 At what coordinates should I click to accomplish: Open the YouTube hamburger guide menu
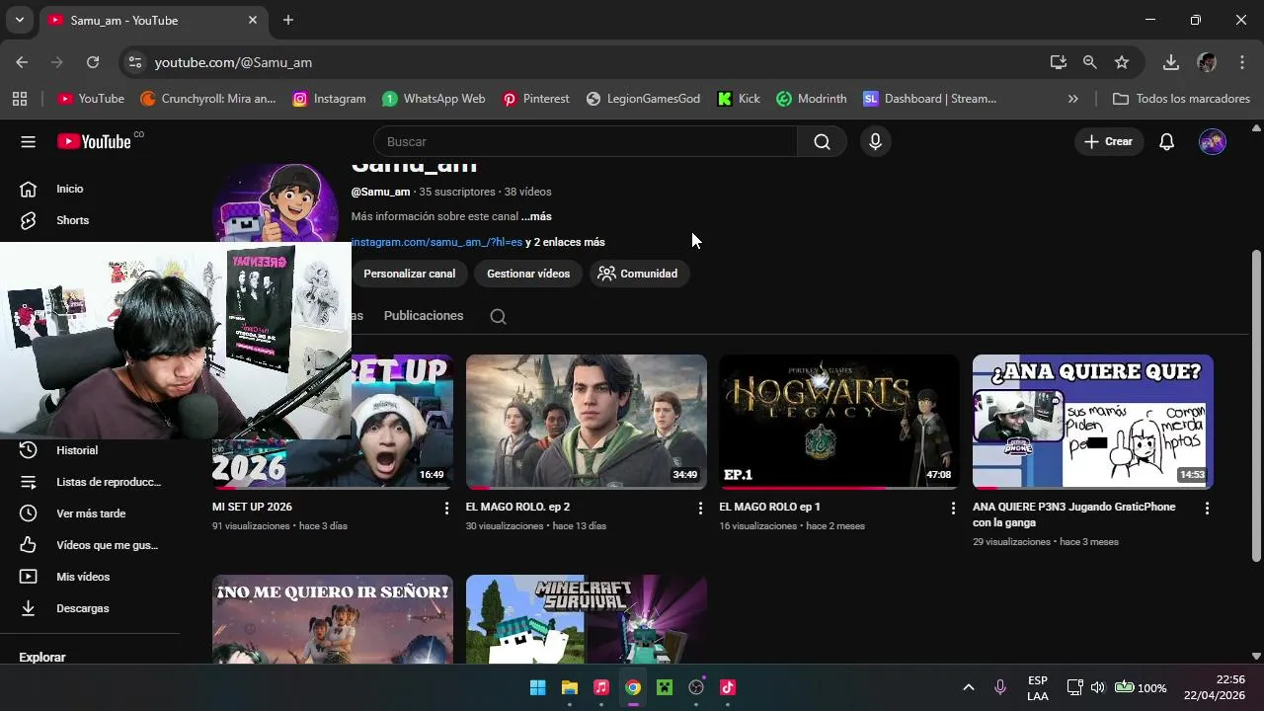pos(28,141)
